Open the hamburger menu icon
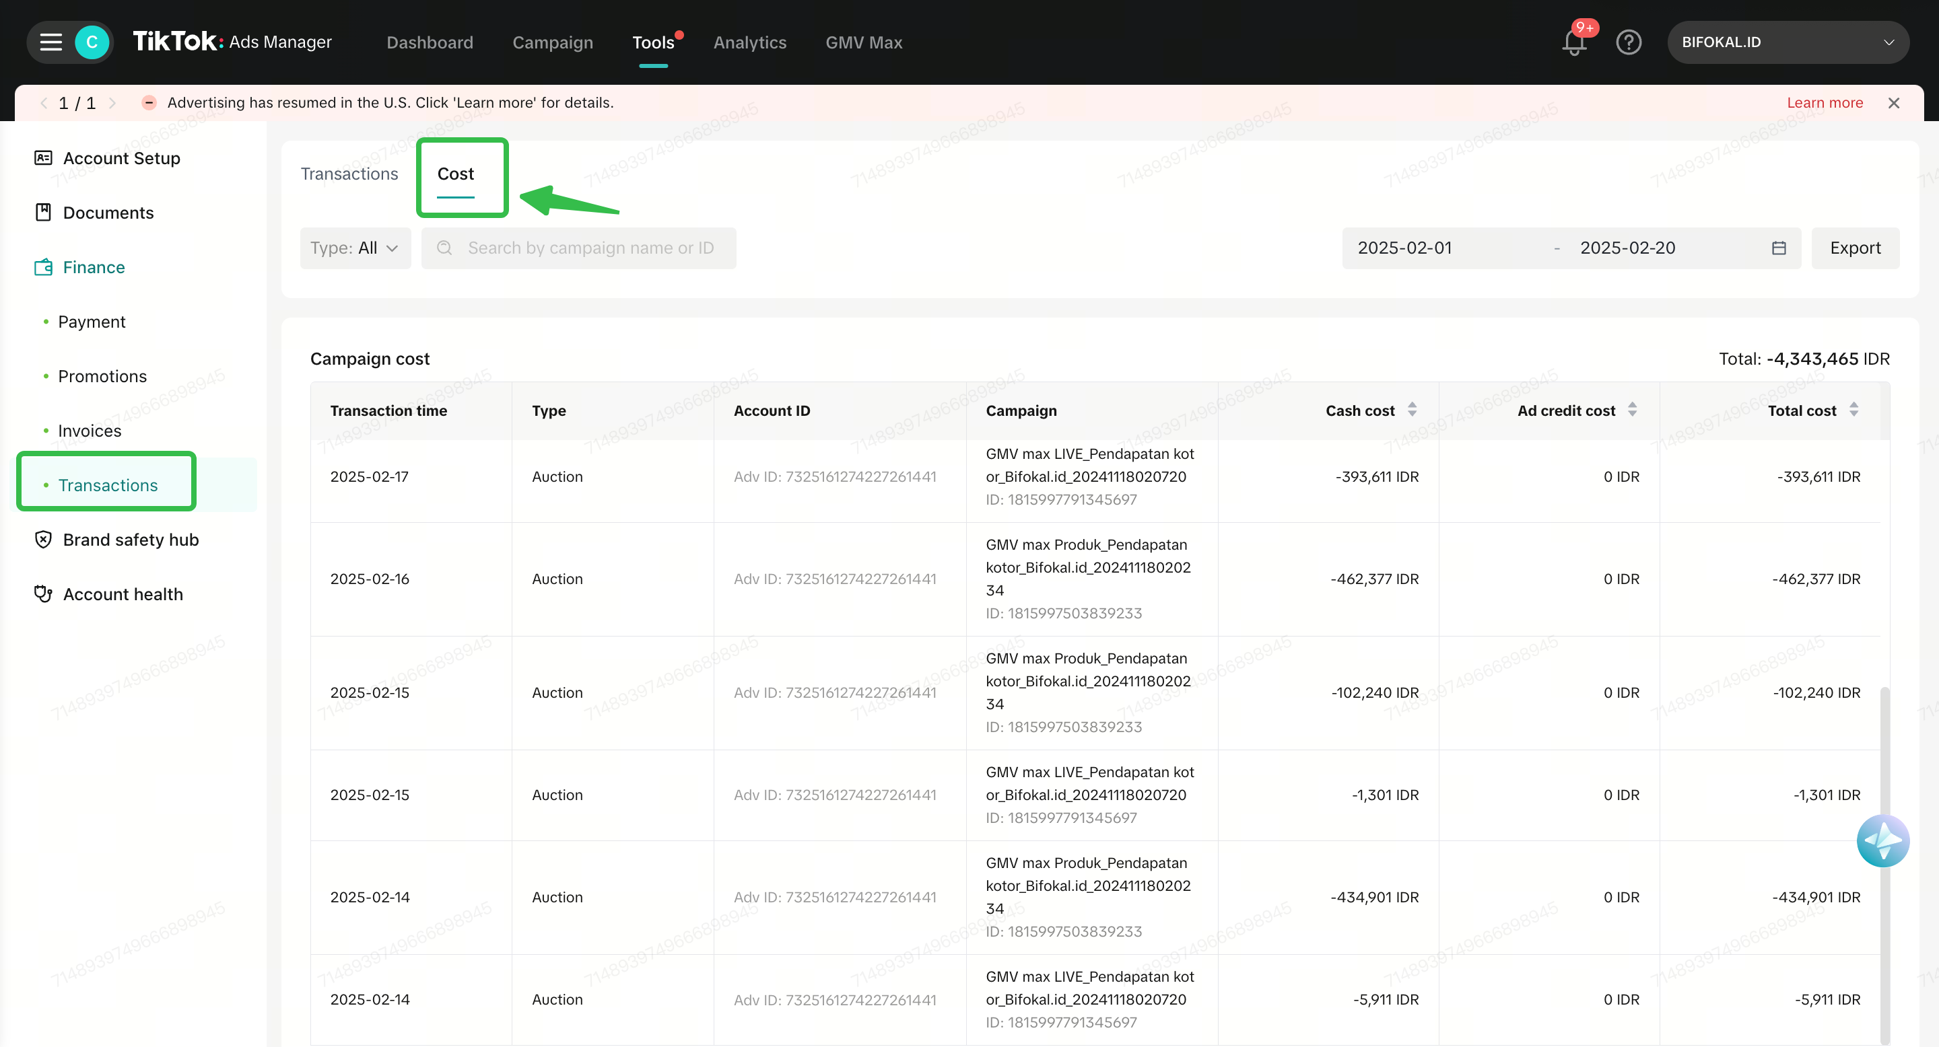Image resolution: width=1939 pixels, height=1047 pixels. pos(50,42)
